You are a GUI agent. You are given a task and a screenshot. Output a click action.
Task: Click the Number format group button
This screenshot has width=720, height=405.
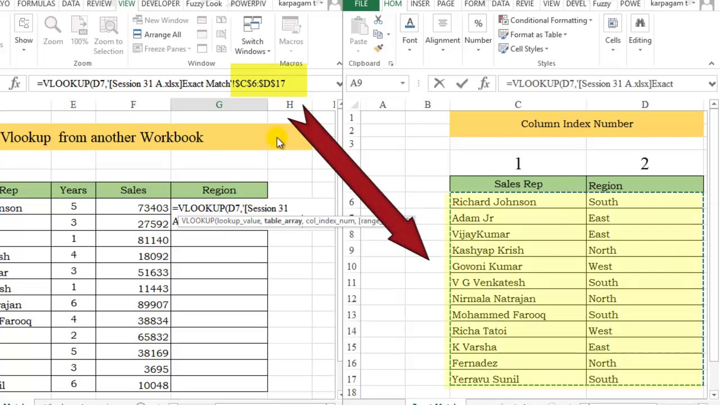(478, 35)
